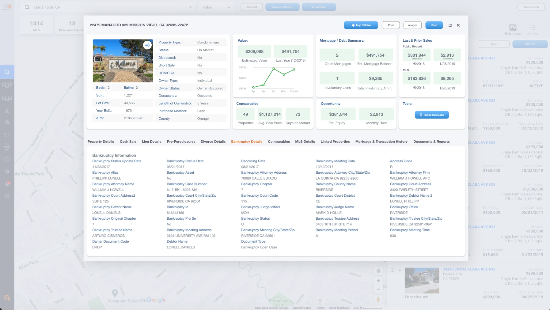Switch to Lien Details tab

pos(152,142)
